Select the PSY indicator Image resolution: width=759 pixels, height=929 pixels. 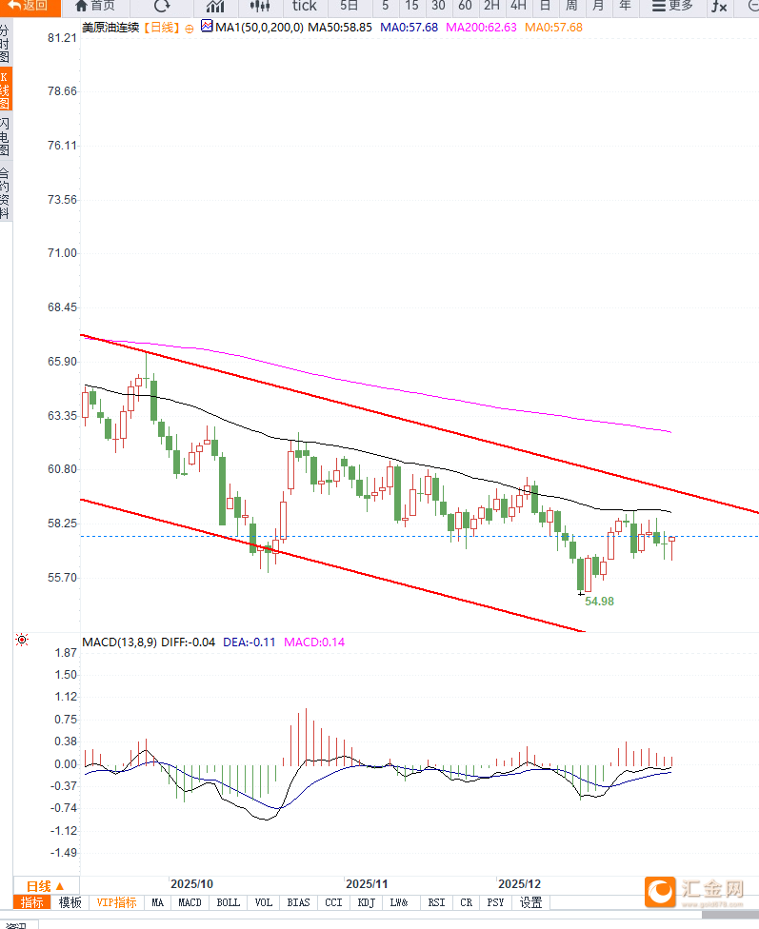click(x=496, y=903)
